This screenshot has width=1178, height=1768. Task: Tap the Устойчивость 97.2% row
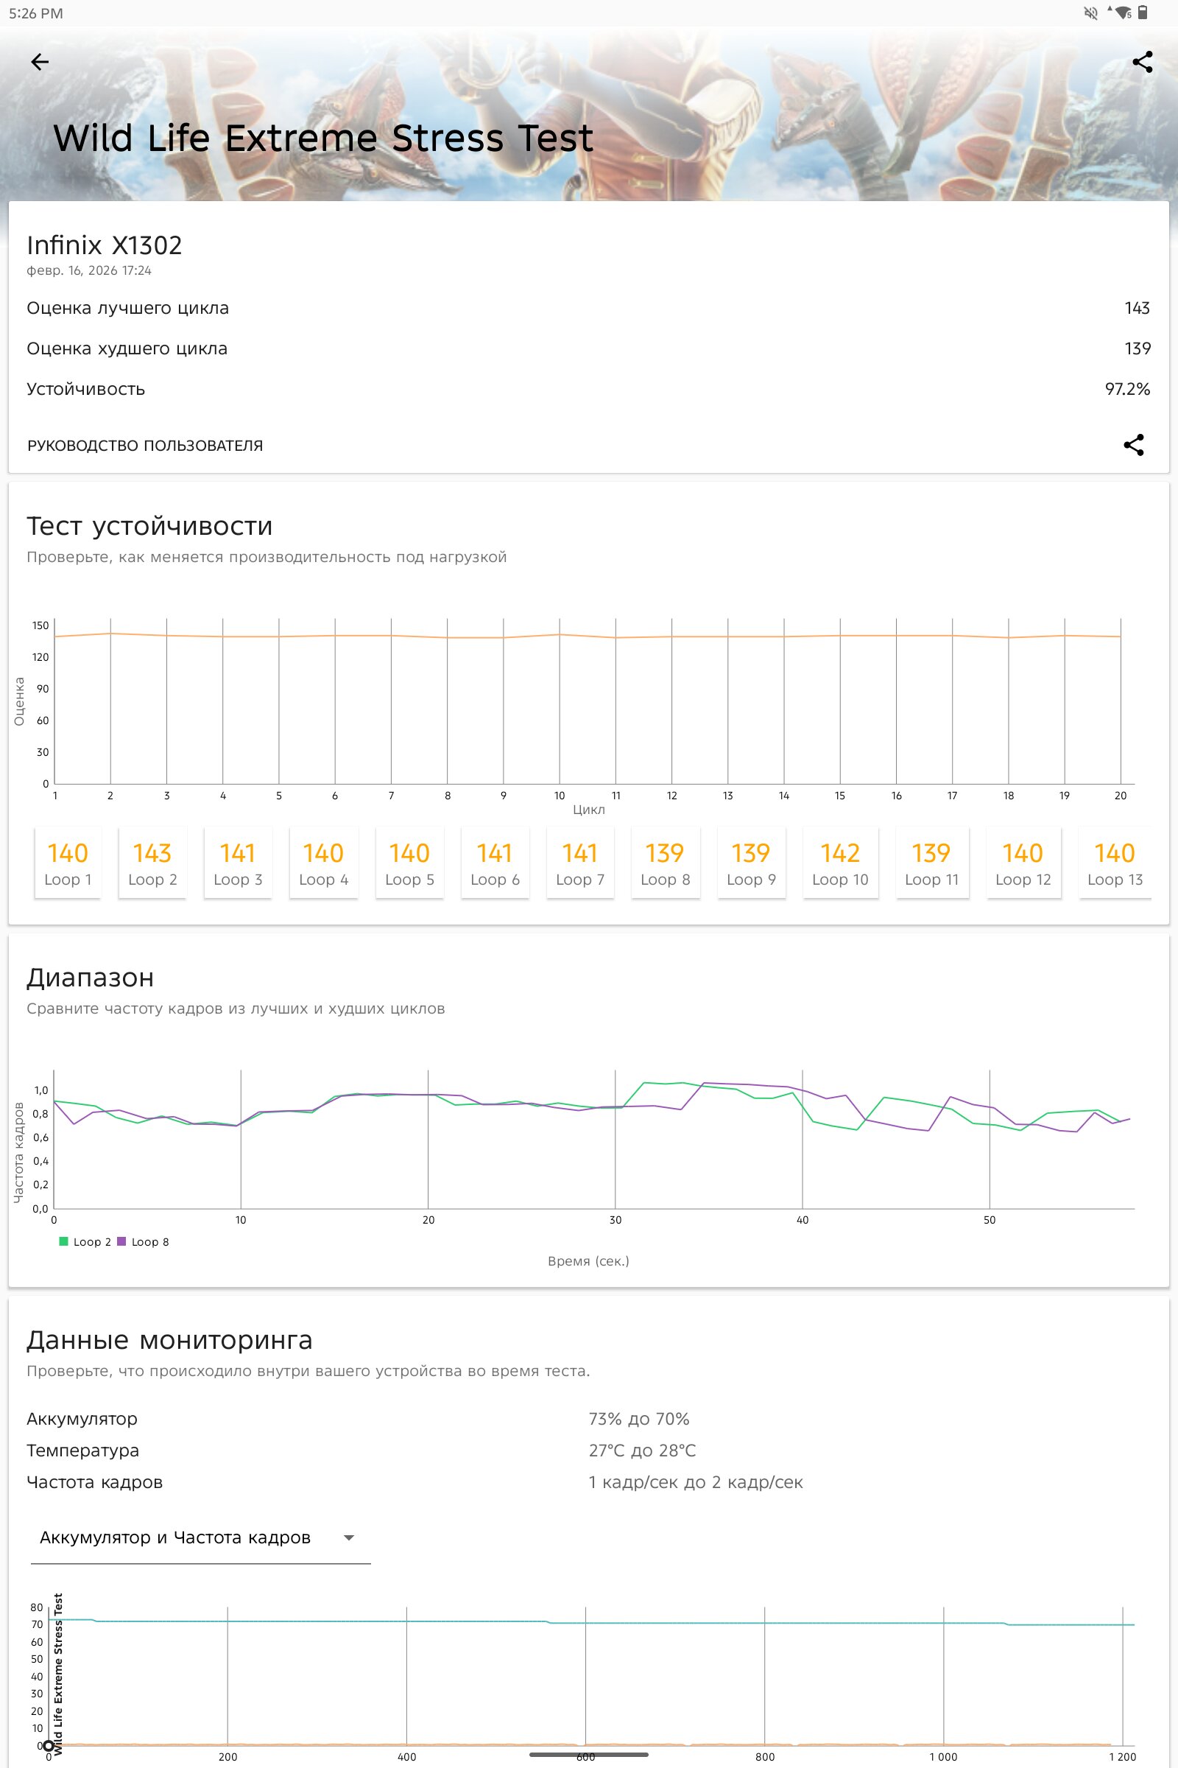[588, 389]
